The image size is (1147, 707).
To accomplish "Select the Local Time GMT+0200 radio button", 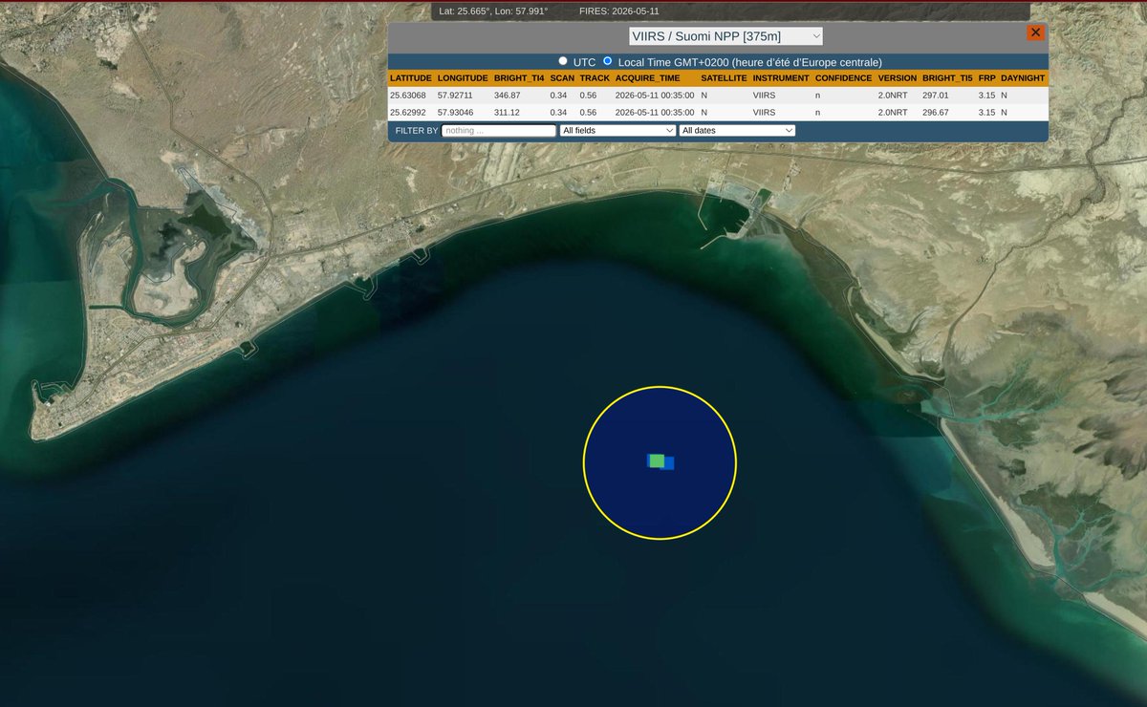I will point(608,61).
